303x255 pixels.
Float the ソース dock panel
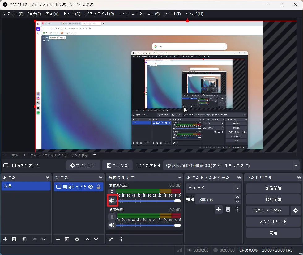tap(101, 177)
